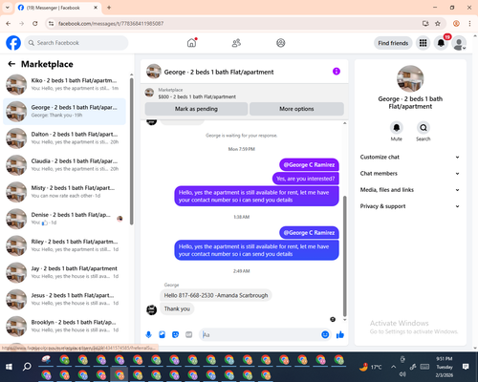Expand Customize chat section
478x382 pixels.
tap(410, 157)
